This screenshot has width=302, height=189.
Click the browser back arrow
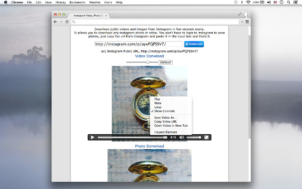(56, 22)
